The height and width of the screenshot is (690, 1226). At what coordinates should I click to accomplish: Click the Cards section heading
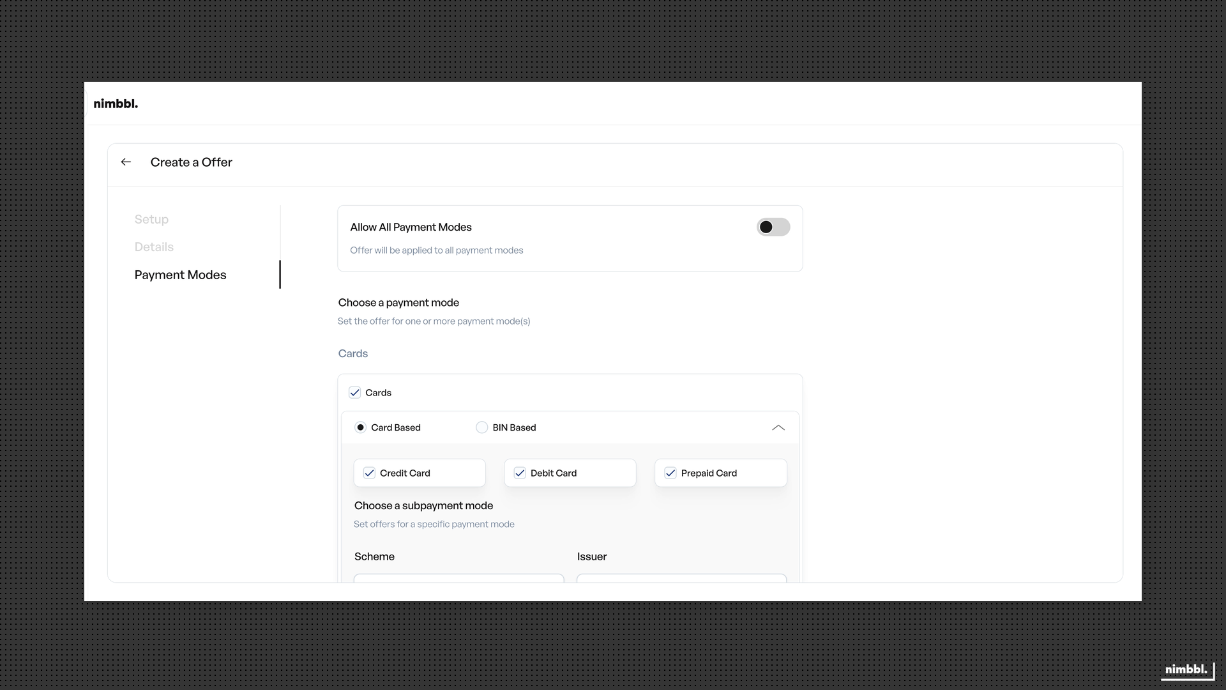click(352, 353)
